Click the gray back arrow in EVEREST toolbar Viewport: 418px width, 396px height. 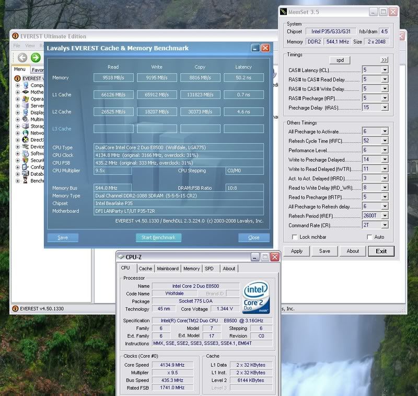[22, 58]
